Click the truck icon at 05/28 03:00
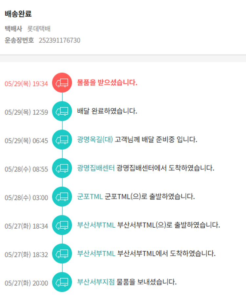Screen dimensions: 246x295 pyautogui.click(x=62, y=197)
